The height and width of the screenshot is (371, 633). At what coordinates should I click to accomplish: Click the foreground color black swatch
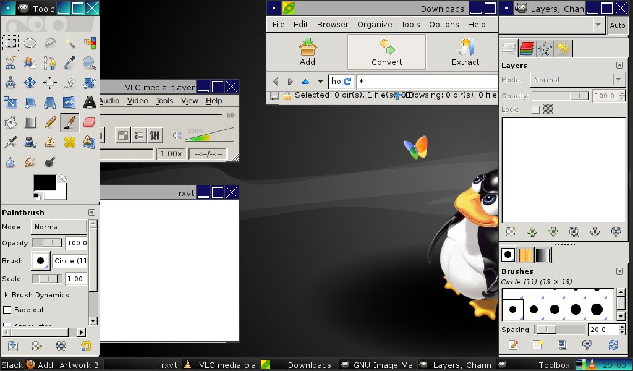click(45, 182)
